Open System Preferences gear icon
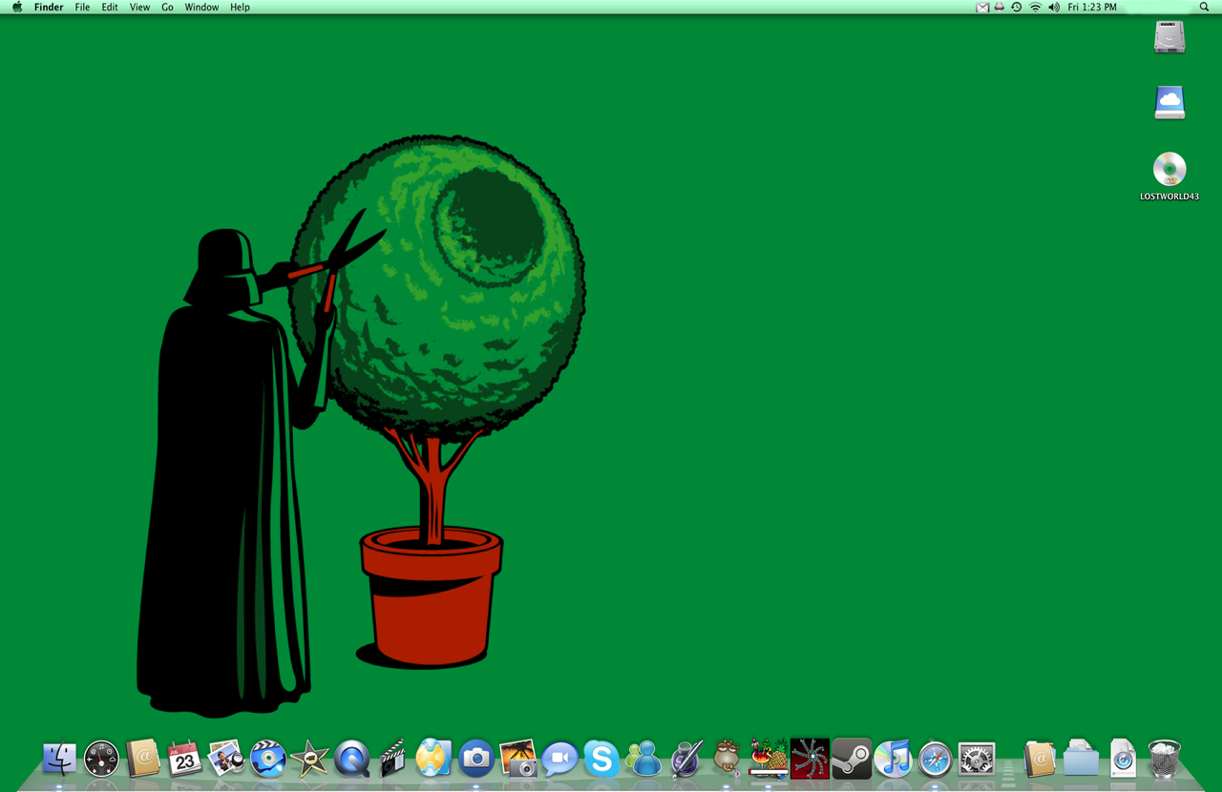 coord(977,759)
